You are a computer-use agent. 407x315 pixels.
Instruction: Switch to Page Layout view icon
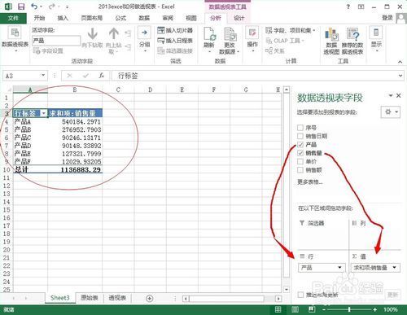pos(295,309)
